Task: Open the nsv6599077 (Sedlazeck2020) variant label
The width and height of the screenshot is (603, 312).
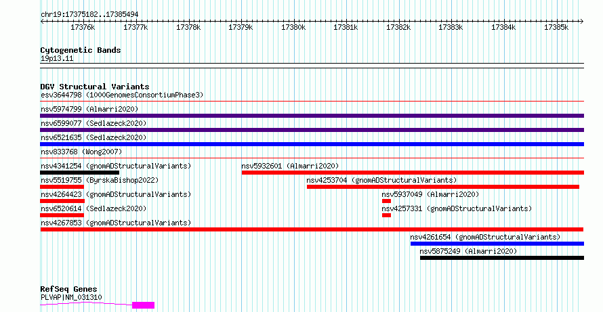Action: point(93,123)
